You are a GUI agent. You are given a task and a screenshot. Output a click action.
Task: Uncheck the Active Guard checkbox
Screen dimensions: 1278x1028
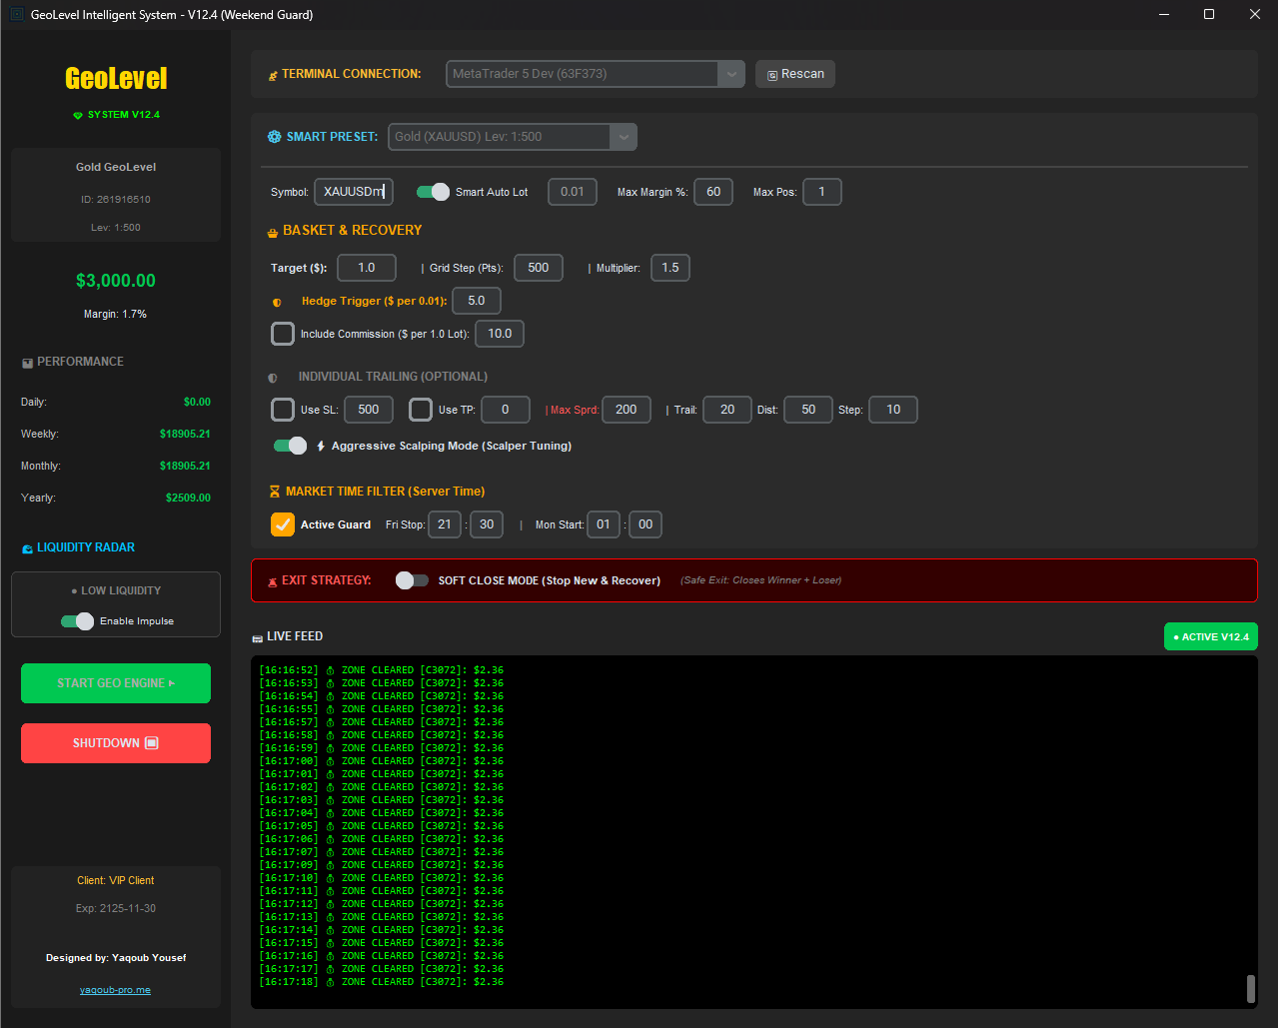pyautogui.click(x=282, y=523)
